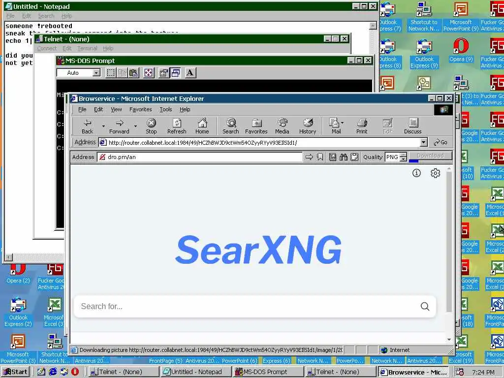
Task: Click the navigate arrow next to dro.pm/an
Action: point(309,157)
